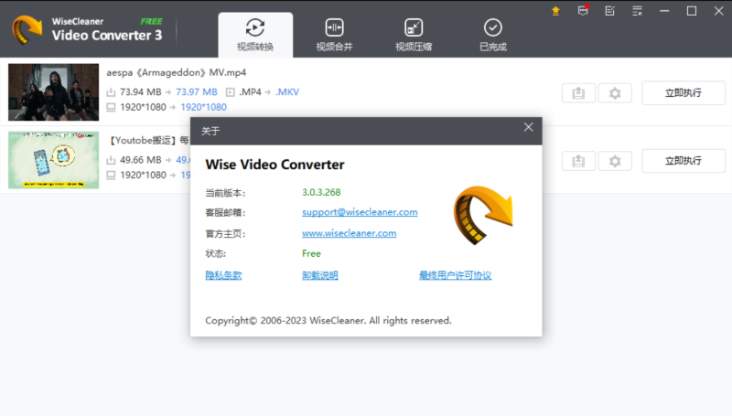
Task: Click the 73.97 MB output size
Action: click(x=197, y=91)
